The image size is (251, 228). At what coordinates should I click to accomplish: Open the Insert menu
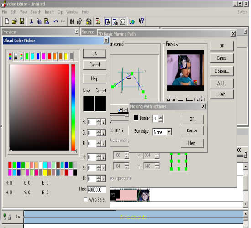pyautogui.click(x=49, y=12)
